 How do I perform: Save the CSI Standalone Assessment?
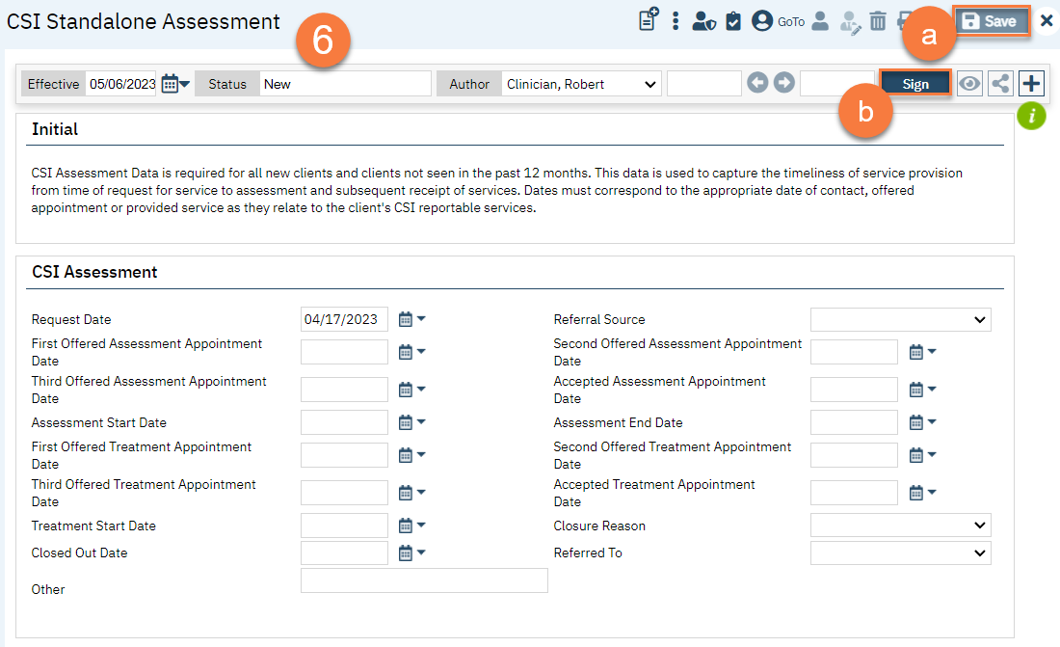[x=991, y=19]
